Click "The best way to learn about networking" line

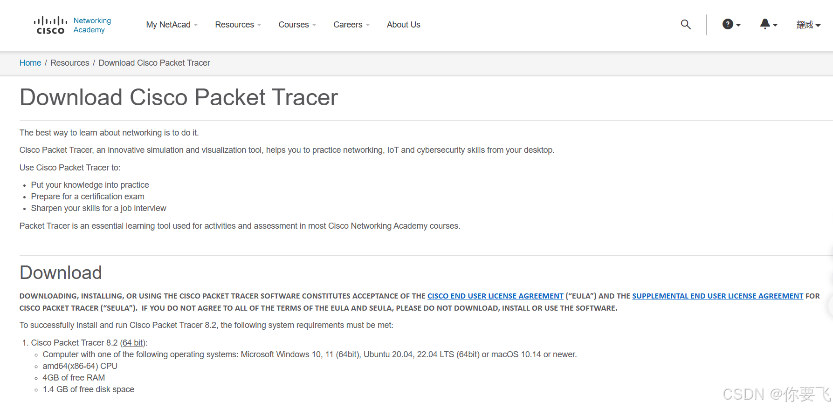[x=109, y=133]
